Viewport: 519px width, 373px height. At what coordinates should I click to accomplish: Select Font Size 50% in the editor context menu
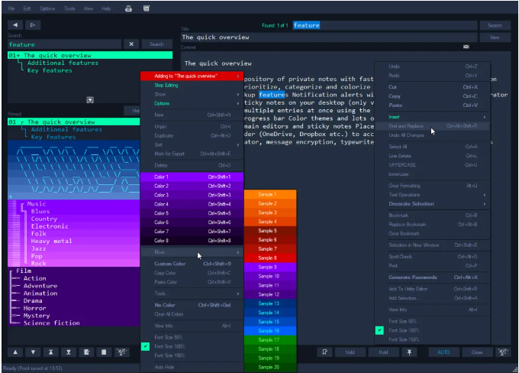point(432,321)
